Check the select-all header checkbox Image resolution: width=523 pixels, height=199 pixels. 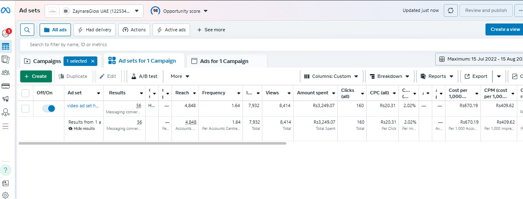click(26, 93)
